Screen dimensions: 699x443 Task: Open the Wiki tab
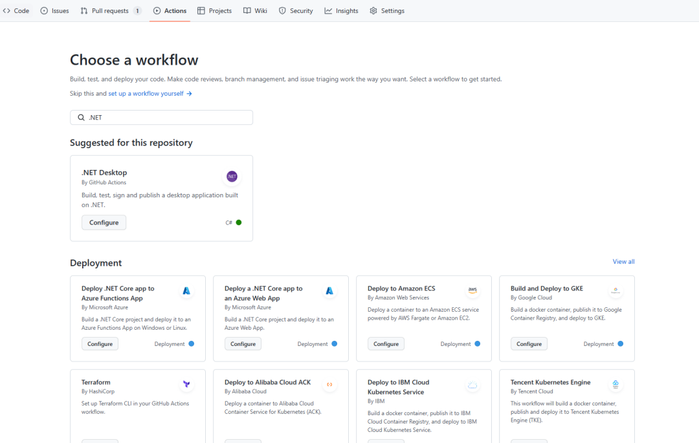pos(255,11)
